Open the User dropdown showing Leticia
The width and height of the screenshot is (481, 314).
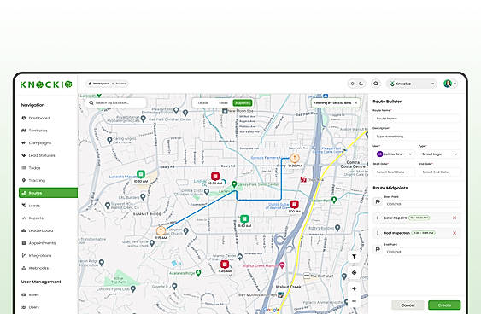tap(394, 154)
